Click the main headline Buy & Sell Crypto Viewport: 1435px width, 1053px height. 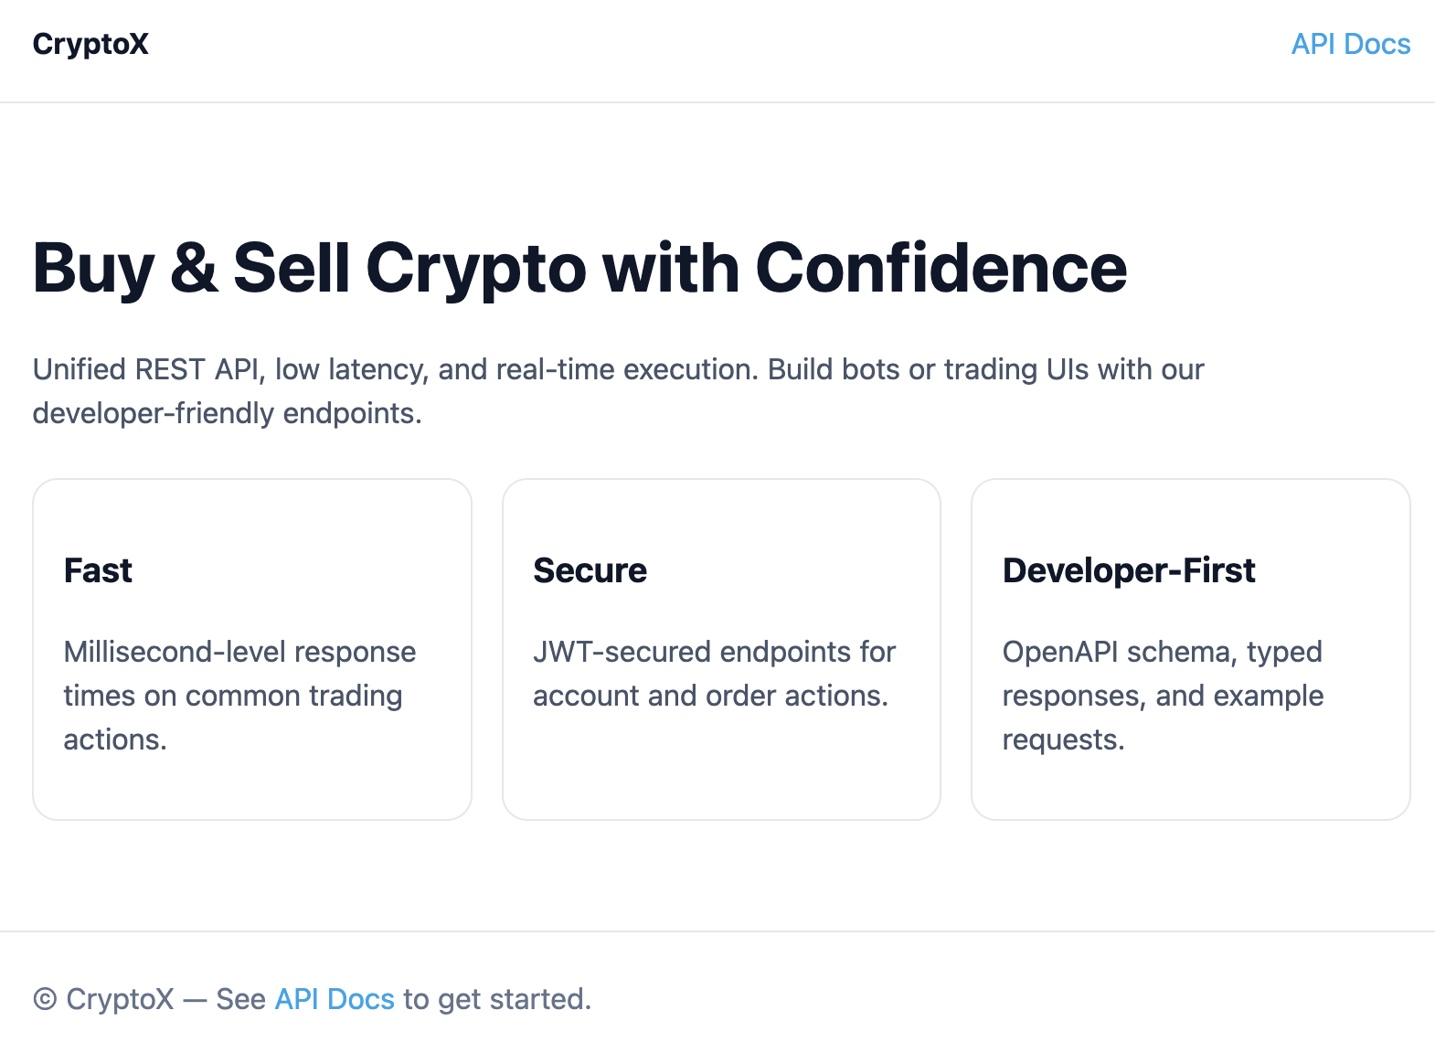coord(580,267)
